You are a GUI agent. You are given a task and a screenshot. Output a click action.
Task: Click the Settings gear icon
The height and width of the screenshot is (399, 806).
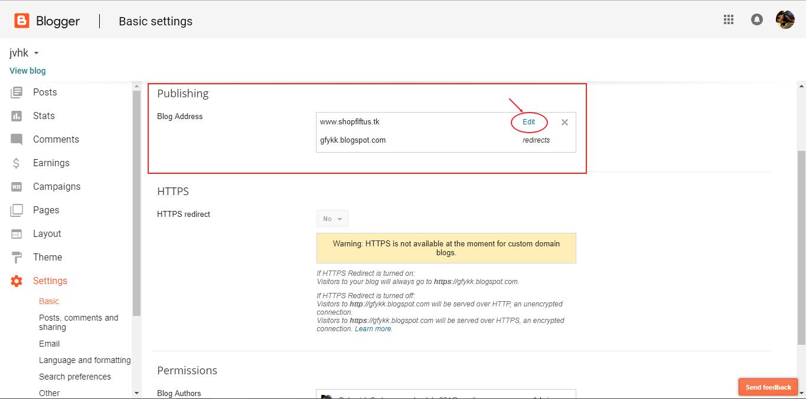17,281
